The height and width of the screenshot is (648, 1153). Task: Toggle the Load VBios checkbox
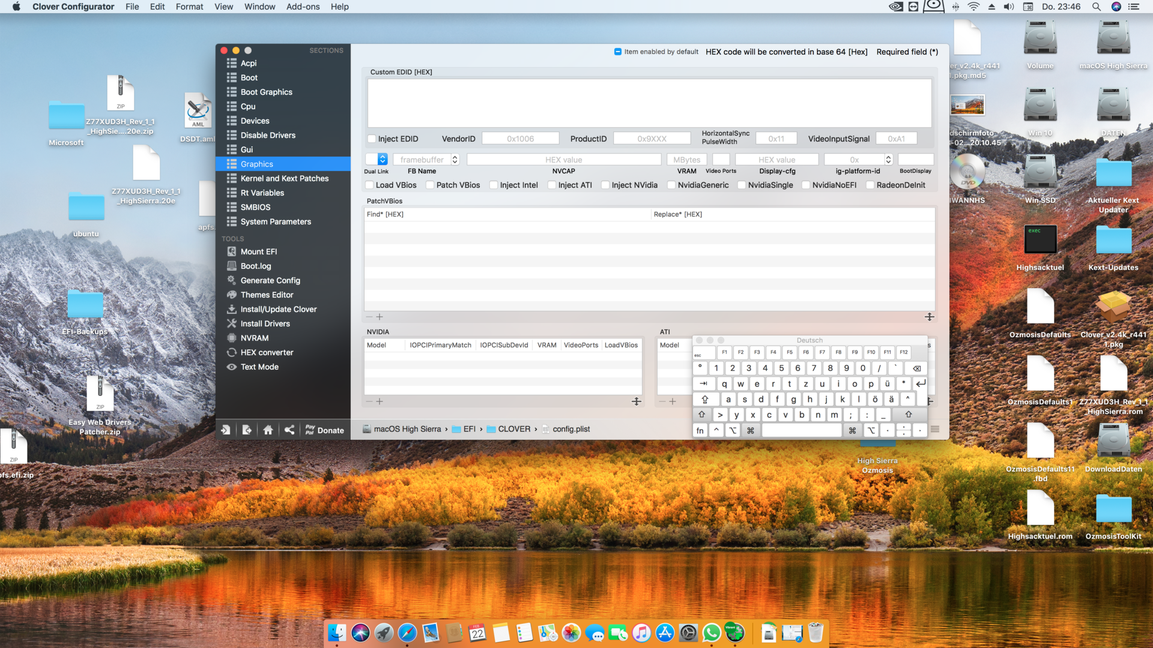[x=370, y=185]
